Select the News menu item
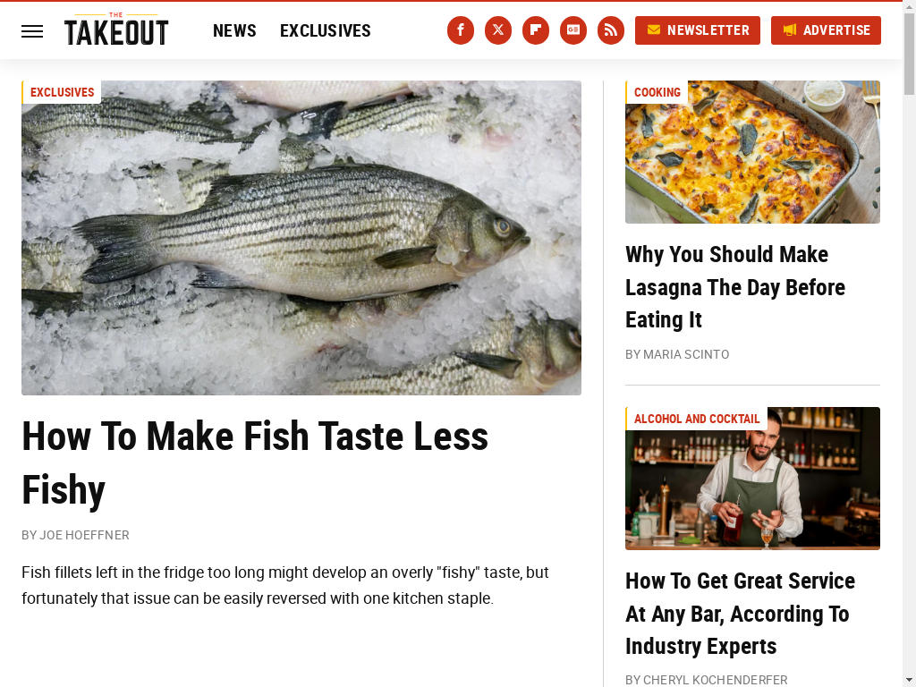 (x=234, y=30)
